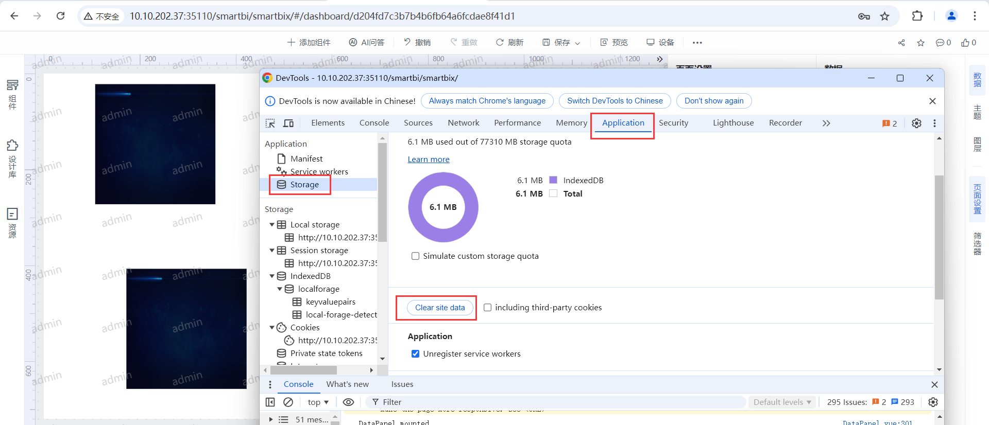The height and width of the screenshot is (425, 989).
Task: Open 数据 tab in right sidebar
Action: coord(977,80)
